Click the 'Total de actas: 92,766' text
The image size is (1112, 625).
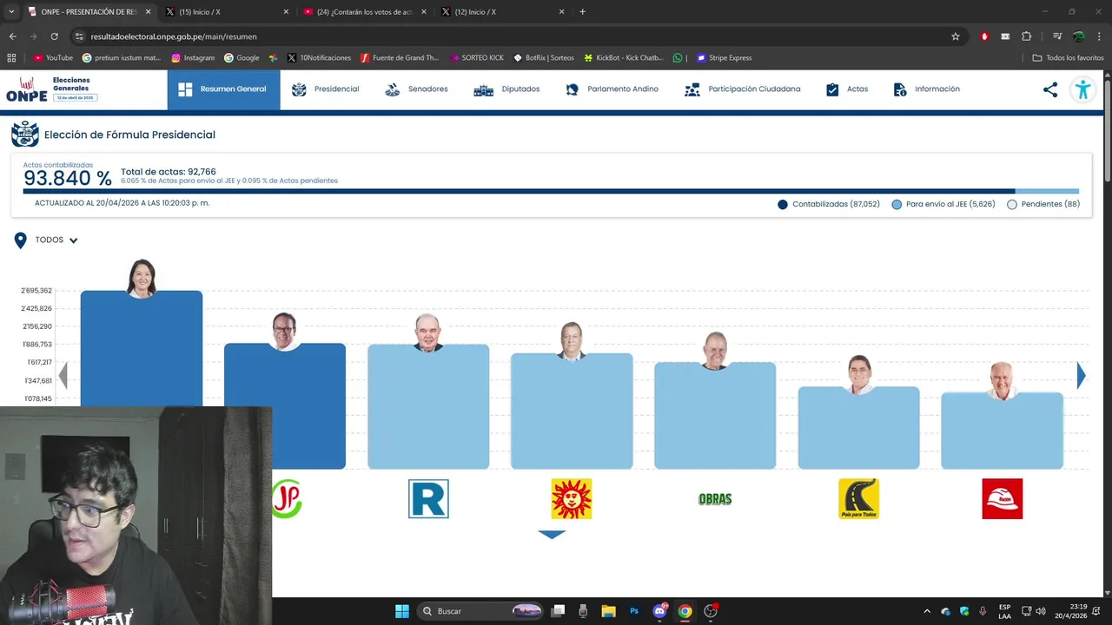point(169,172)
